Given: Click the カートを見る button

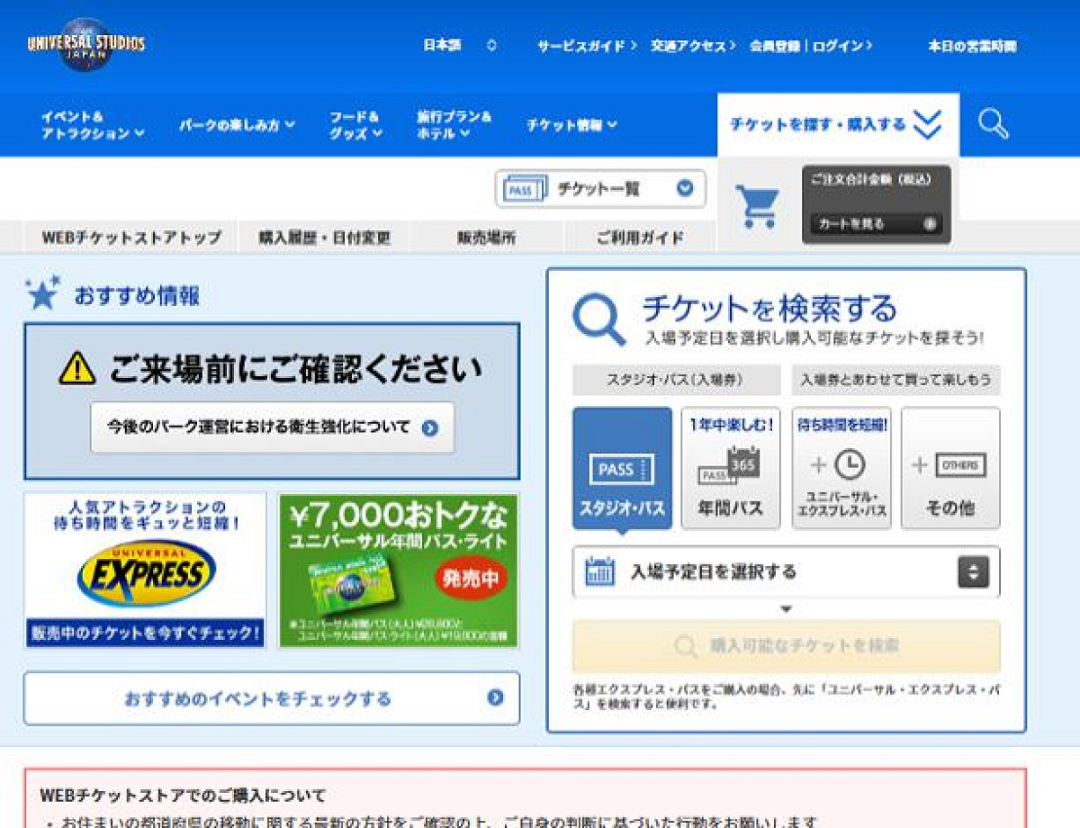Looking at the screenshot, I should click(876, 223).
